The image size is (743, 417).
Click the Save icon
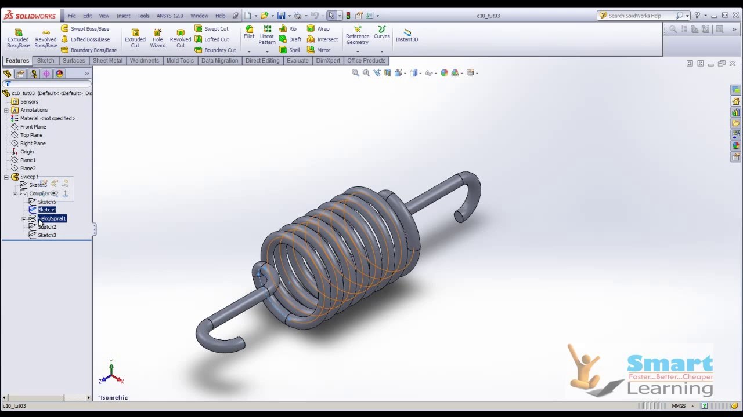coord(281,16)
